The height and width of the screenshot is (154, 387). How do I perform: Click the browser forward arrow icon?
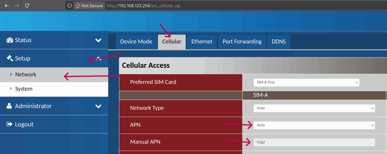(17, 6)
